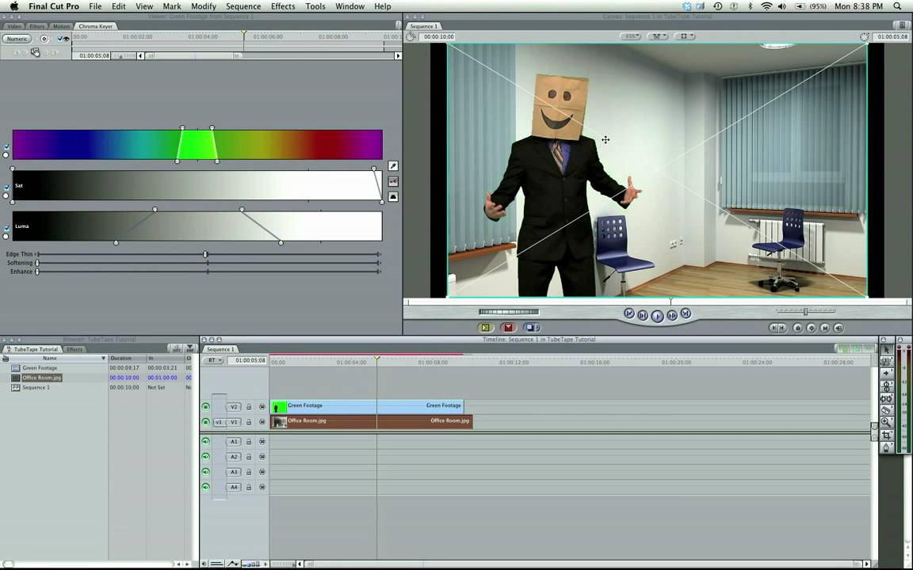Image resolution: width=913 pixels, height=570 pixels.
Task: Toggle Auto Select on track V2
Action: coord(262,407)
